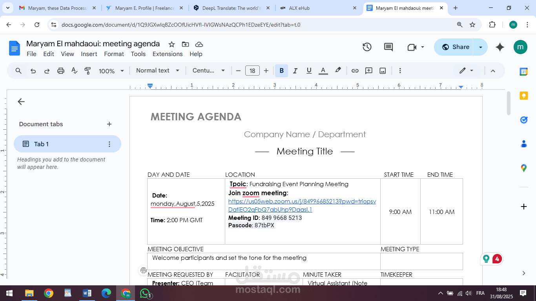Open more toolbar options
This screenshot has width=536, height=301.
400,71
